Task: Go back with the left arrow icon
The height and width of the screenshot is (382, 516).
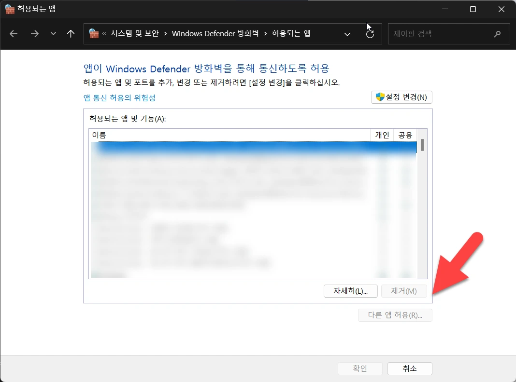Action: pos(14,33)
